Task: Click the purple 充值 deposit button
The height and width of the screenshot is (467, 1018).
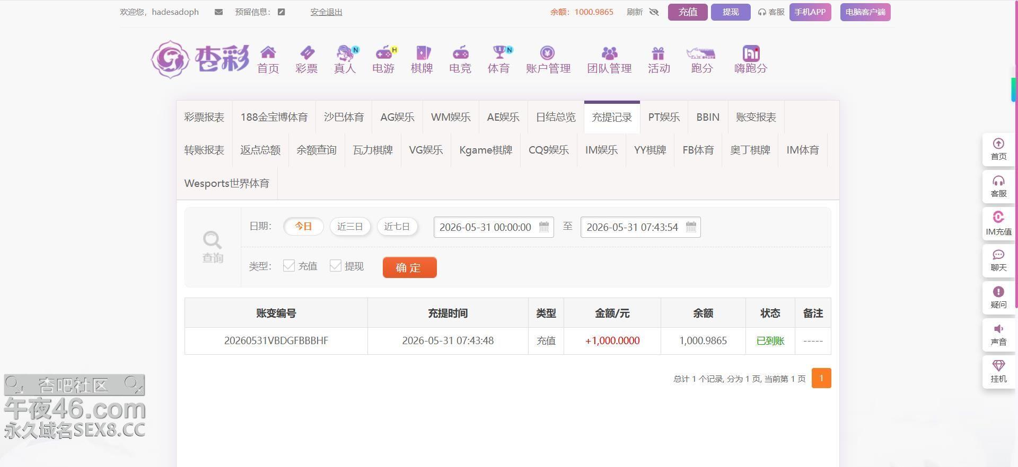Action: click(x=688, y=12)
